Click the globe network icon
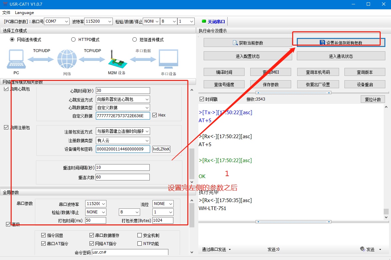 tap(67, 59)
